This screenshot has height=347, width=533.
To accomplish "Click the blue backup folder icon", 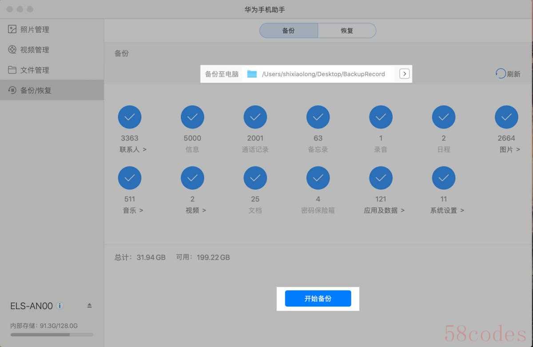I will coord(252,74).
